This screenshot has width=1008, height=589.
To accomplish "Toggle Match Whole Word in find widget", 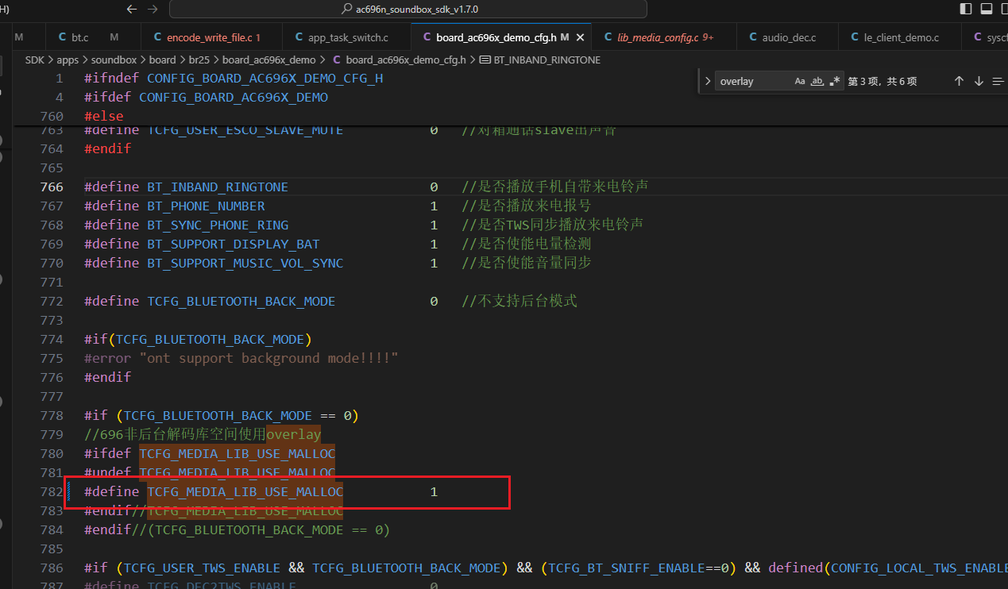I will point(817,81).
